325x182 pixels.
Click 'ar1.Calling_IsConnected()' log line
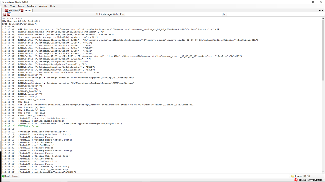click(35, 169)
